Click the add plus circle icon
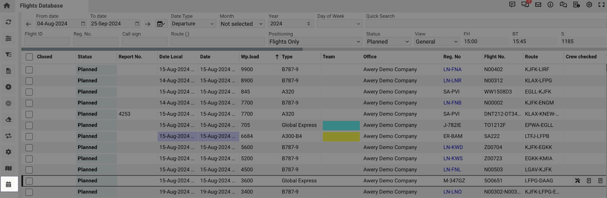 8,87
